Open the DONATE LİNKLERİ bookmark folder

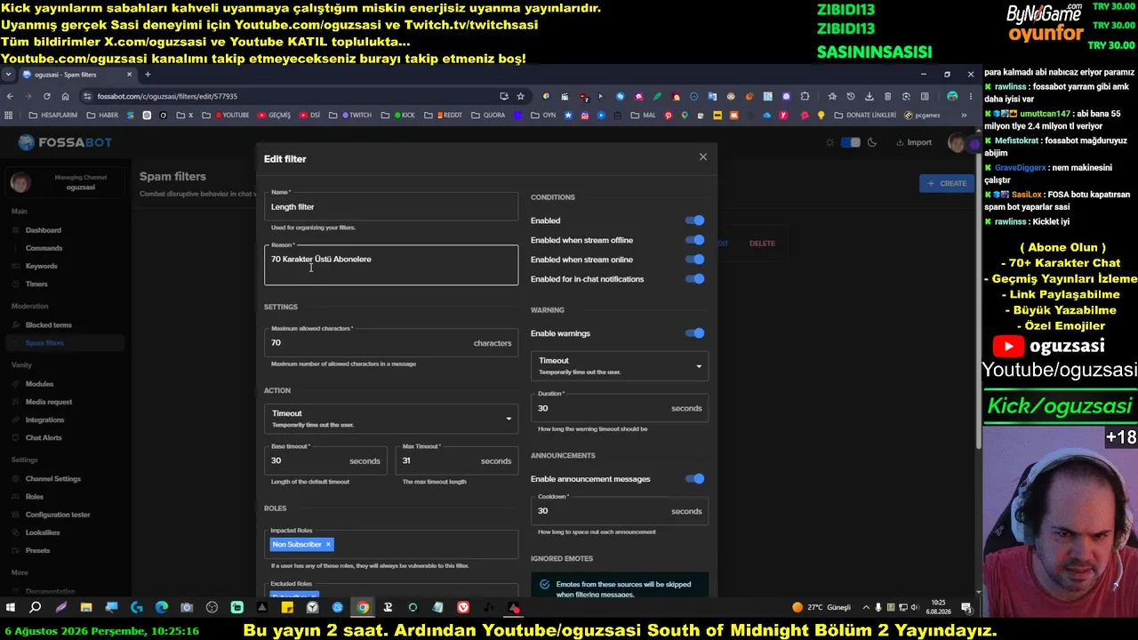point(865,115)
